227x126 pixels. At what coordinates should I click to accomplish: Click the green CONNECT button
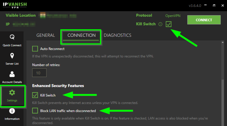pyautogui.click(x=204, y=20)
